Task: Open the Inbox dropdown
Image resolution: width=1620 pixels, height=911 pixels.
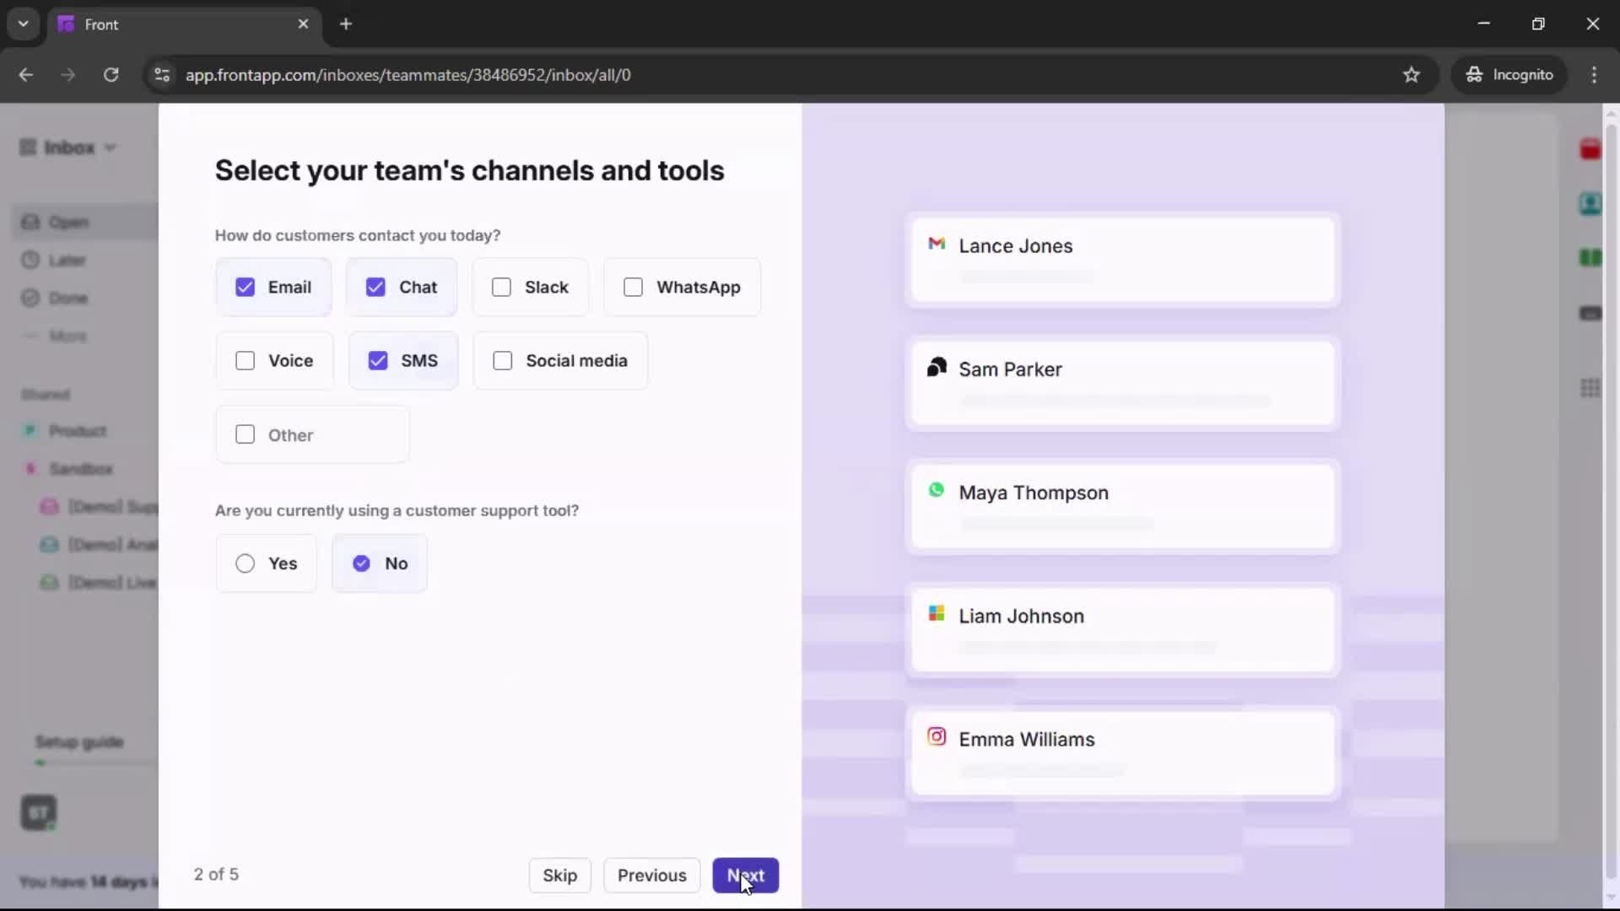Action: [111, 147]
